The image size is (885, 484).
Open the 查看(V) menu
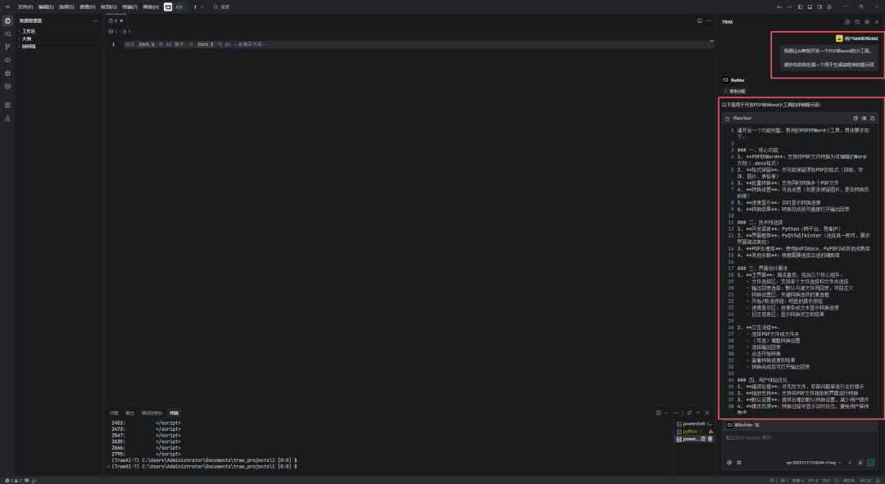(88, 7)
